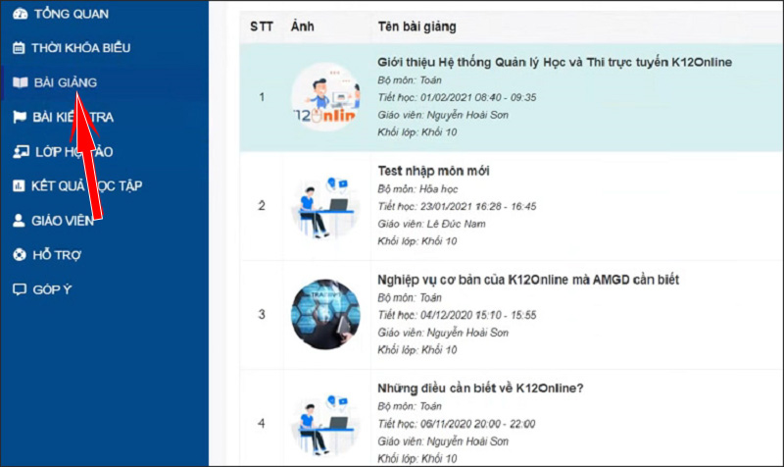Click the hexagon thumbnail of lecture 3

[325, 314]
